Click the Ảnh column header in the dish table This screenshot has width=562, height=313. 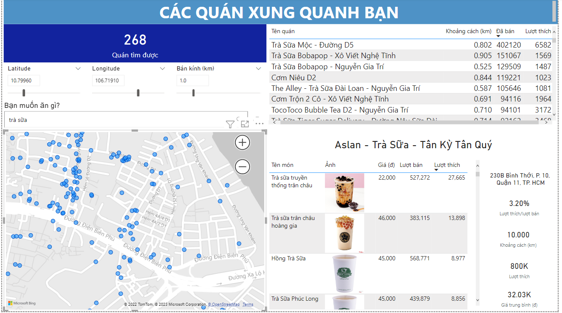(330, 165)
